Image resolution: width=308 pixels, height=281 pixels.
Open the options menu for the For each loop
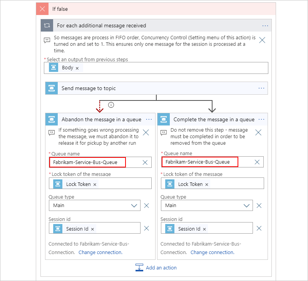[265, 25]
